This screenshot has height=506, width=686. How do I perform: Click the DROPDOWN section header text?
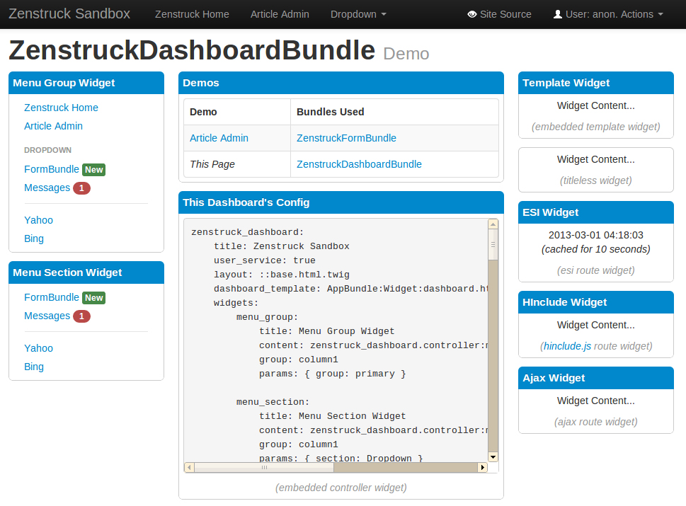tap(47, 150)
